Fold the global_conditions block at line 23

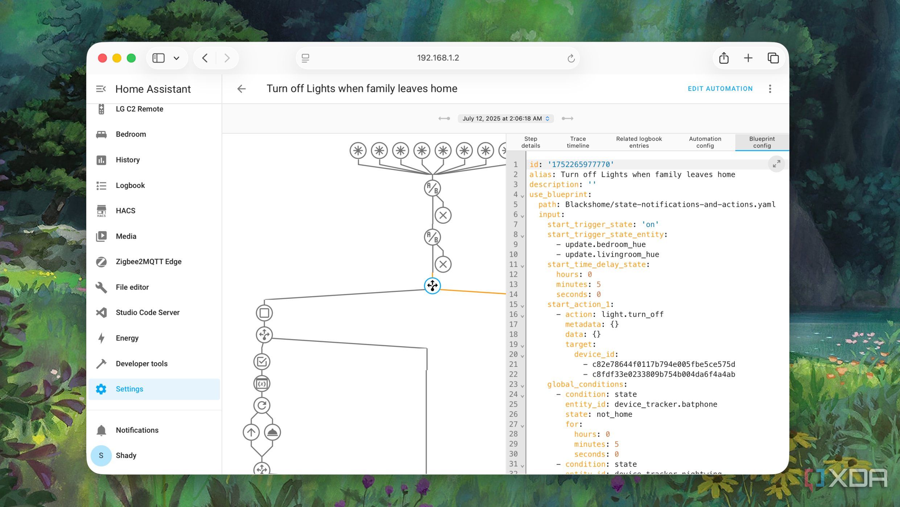coord(523,386)
